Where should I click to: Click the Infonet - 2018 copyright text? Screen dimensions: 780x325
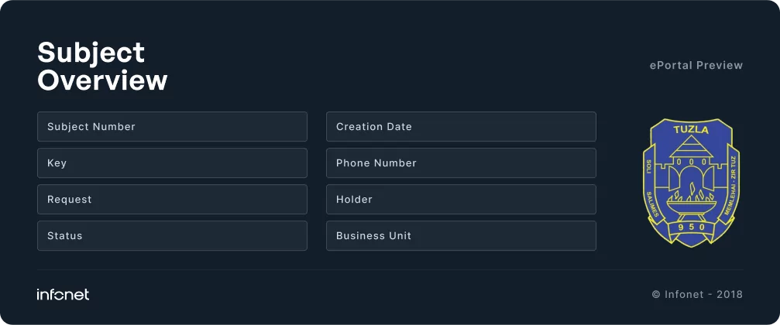703,295
